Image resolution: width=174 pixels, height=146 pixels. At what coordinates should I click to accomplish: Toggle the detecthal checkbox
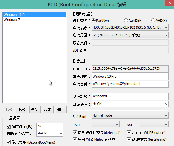coord(75,133)
